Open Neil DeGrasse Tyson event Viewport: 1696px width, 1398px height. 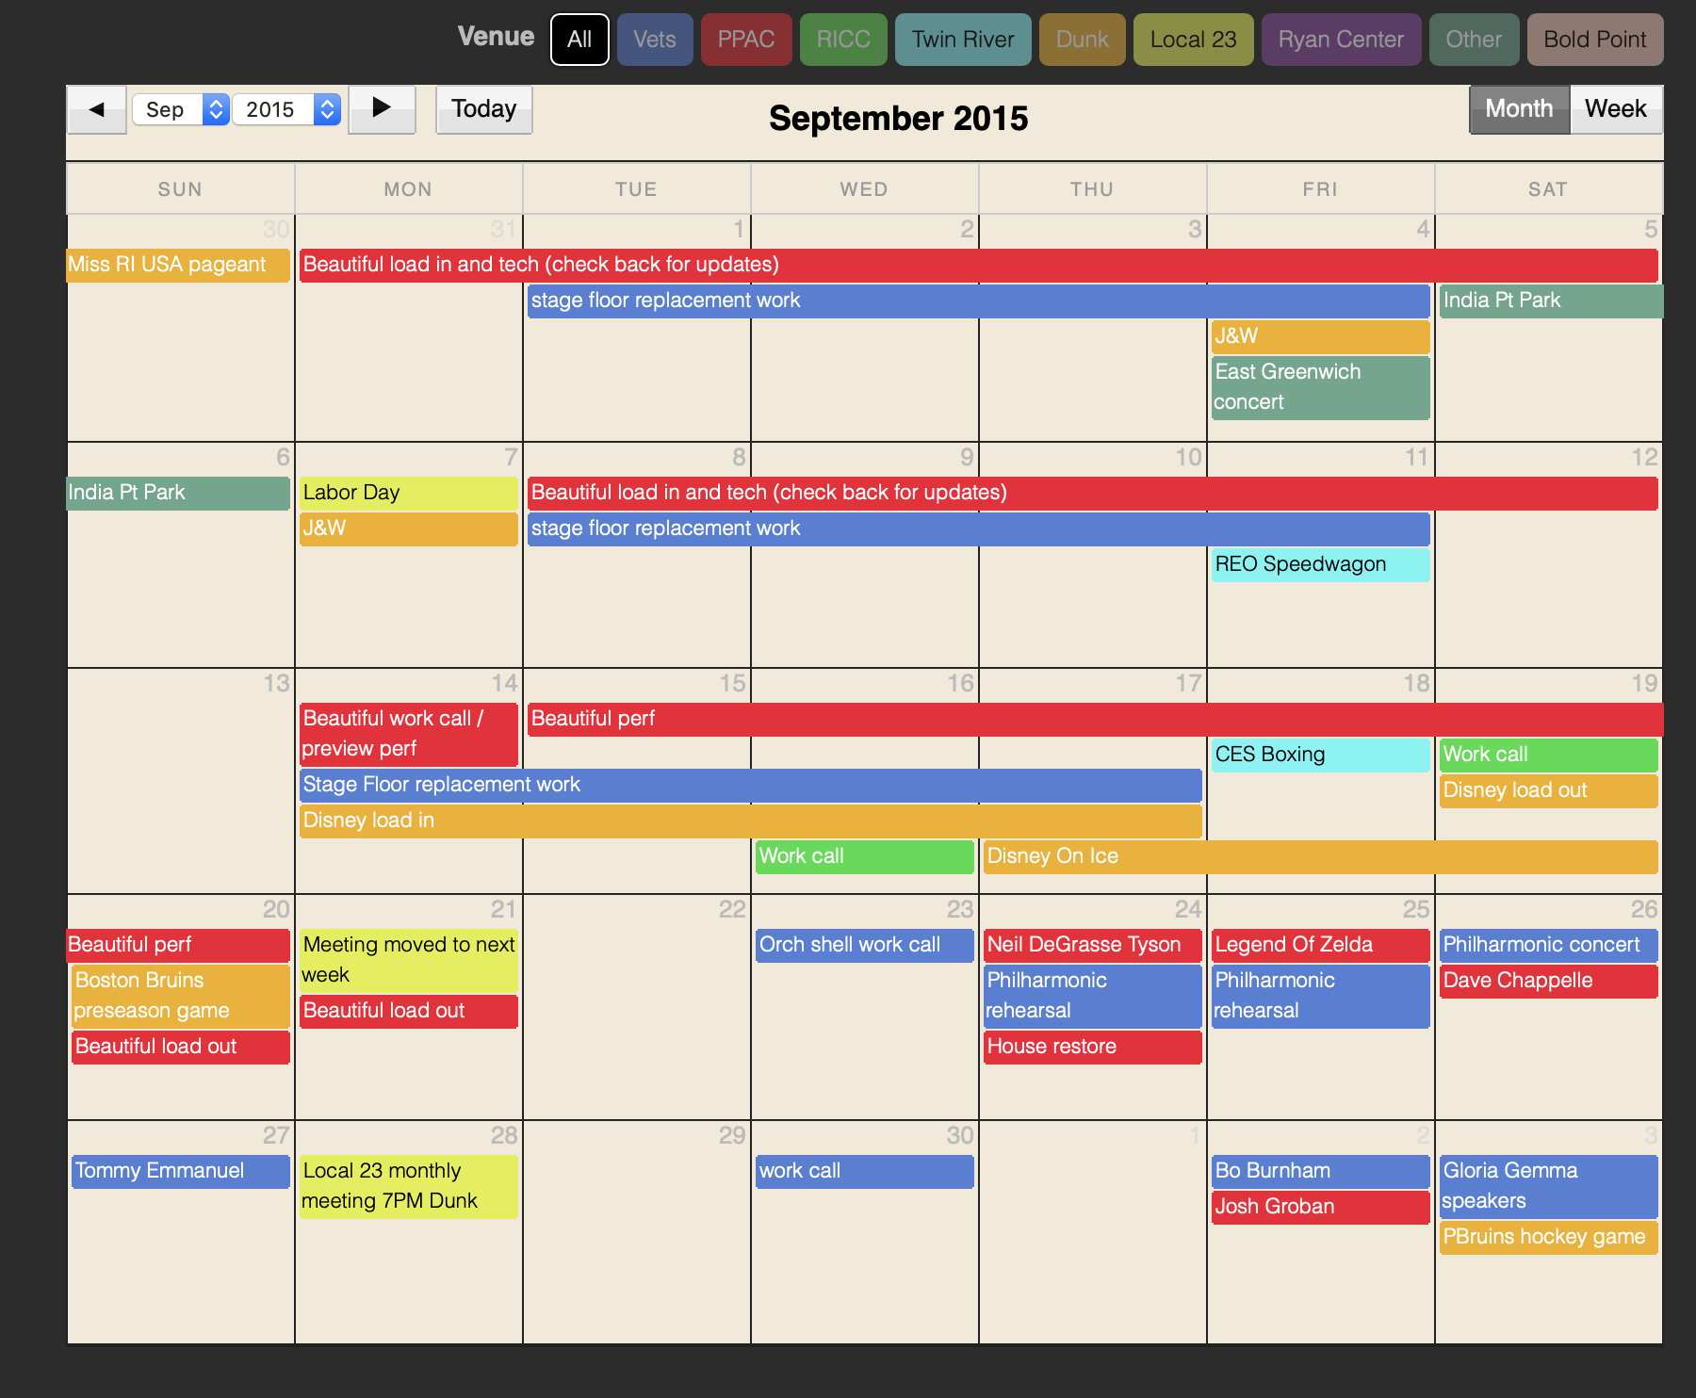coord(1091,945)
